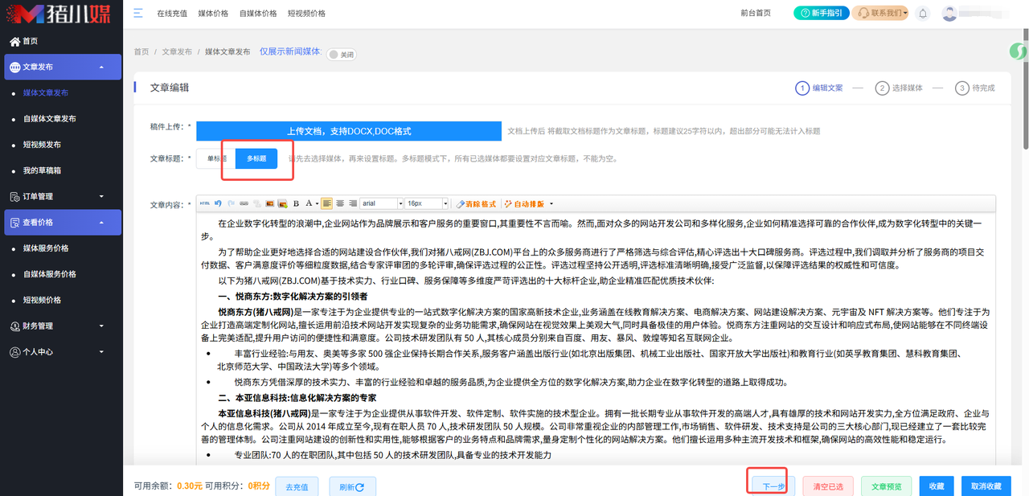Click the 收藏 button
Viewport: 1029px width, 496px height.
click(x=937, y=486)
